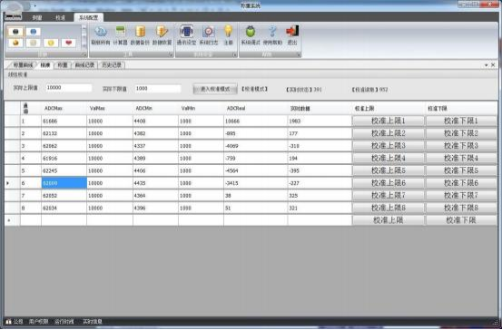This screenshot has width=502, height=330.
Task: Open the 称重曲线 document tab
Action: tap(22, 65)
